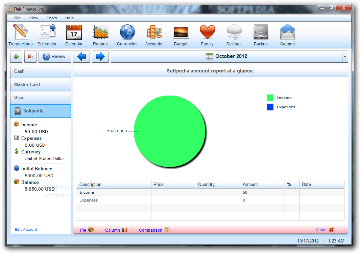Click the United States Dollar currency text
The width and height of the screenshot is (361, 254).
point(44,159)
